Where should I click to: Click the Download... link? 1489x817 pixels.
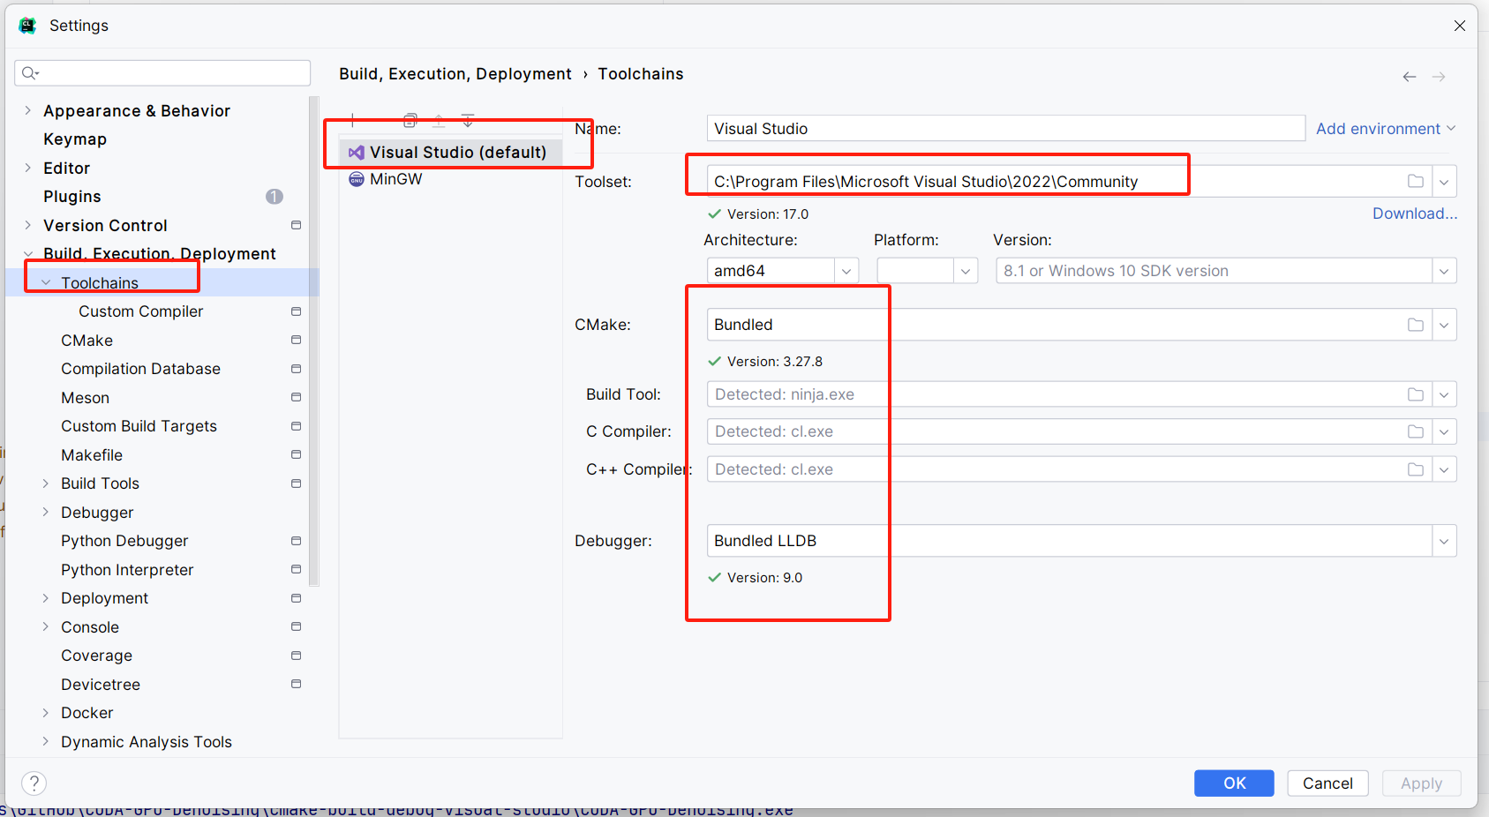pyautogui.click(x=1415, y=214)
